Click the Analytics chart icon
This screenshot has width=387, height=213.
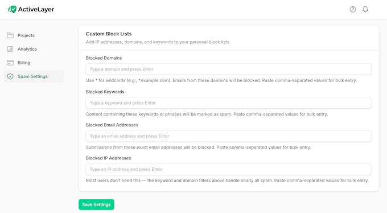10,49
